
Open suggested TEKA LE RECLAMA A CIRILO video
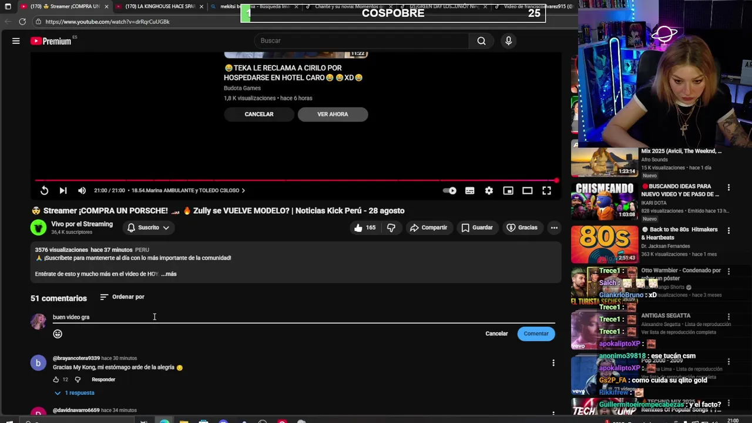pyautogui.click(x=293, y=72)
